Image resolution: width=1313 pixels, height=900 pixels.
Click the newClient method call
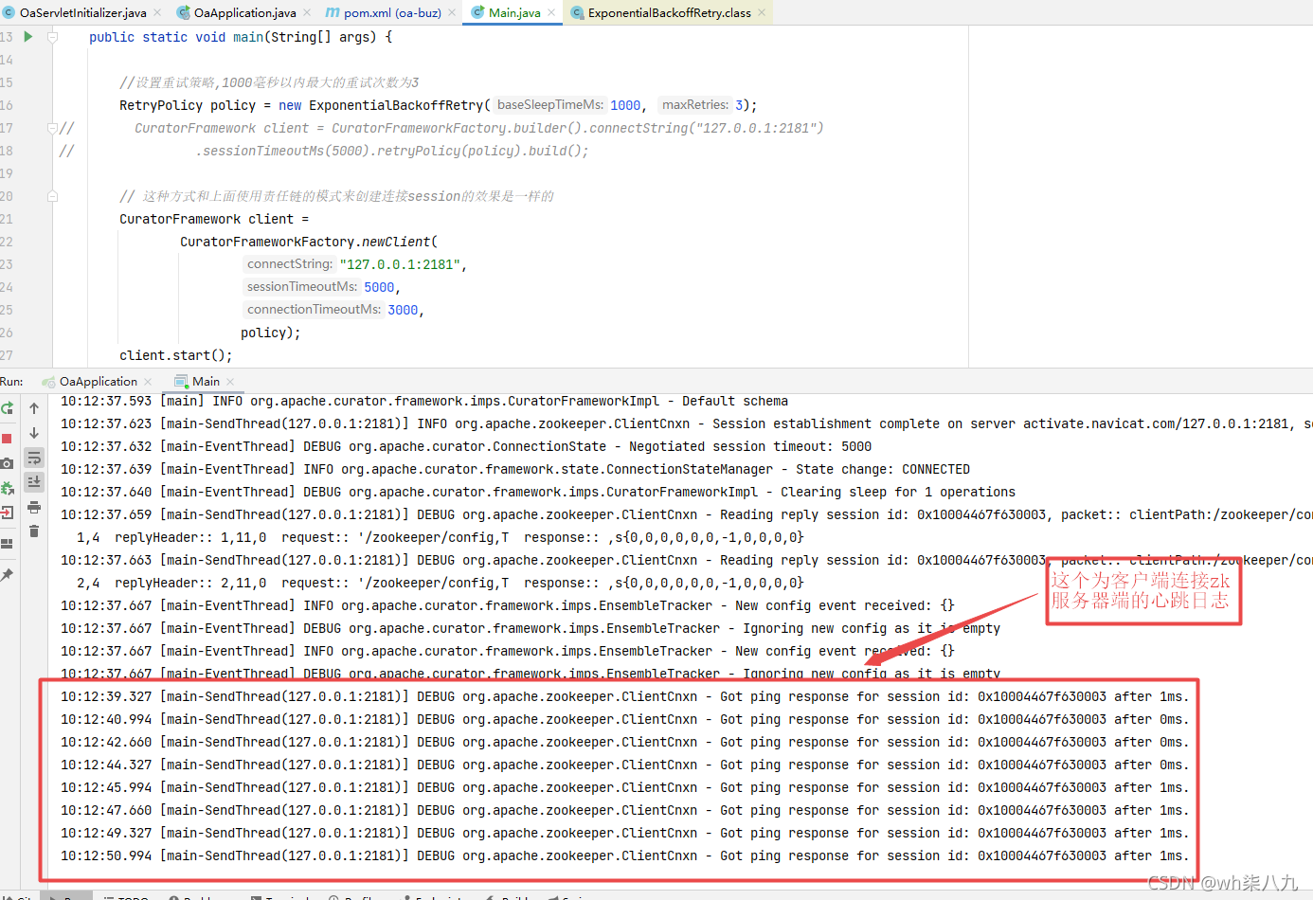point(396,242)
